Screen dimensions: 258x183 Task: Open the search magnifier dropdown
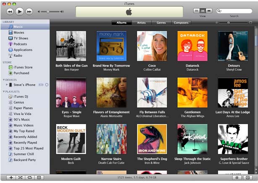tap(219, 11)
